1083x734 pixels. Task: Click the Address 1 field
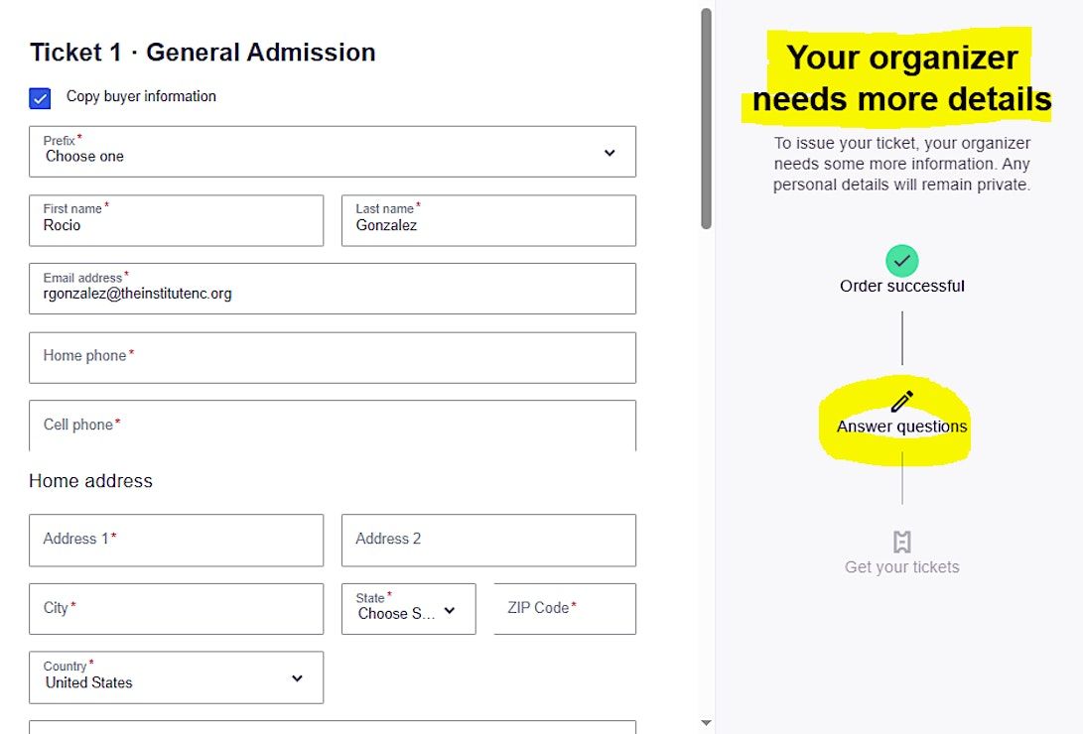click(x=176, y=540)
